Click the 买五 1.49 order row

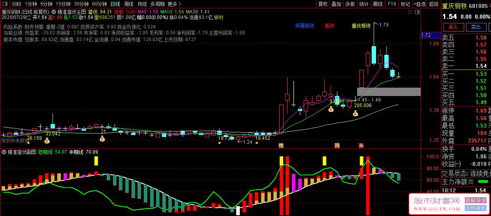click(466, 102)
